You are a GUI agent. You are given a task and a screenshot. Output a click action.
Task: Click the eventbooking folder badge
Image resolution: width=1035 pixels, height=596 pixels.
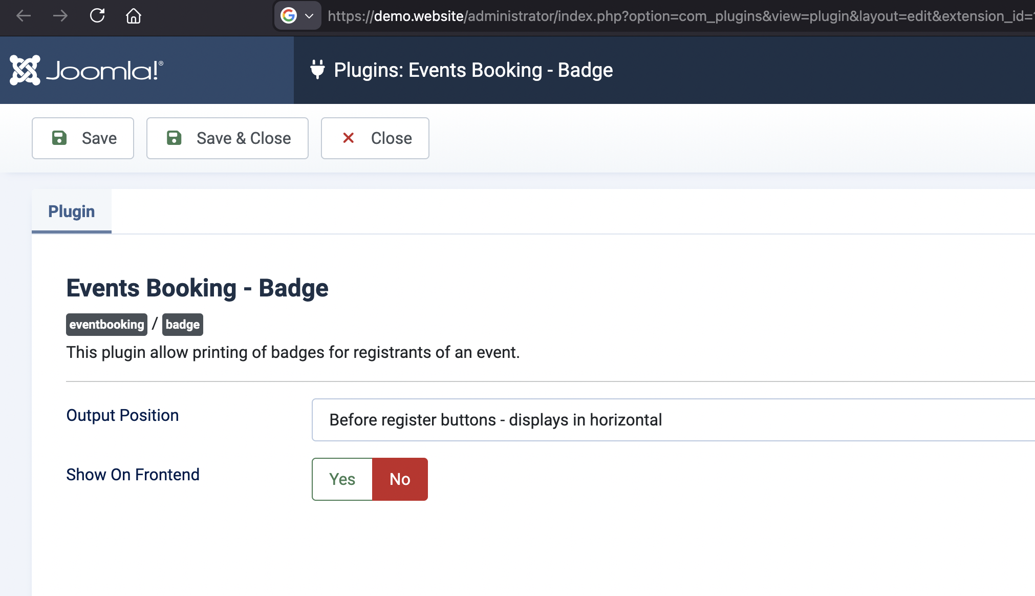point(106,325)
